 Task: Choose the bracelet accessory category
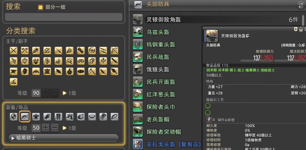(103, 117)
